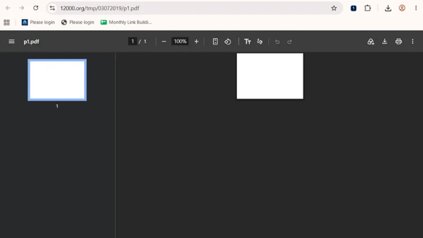The width and height of the screenshot is (423, 238).
Task: Print the PDF document
Action: click(x=399, y=42)
